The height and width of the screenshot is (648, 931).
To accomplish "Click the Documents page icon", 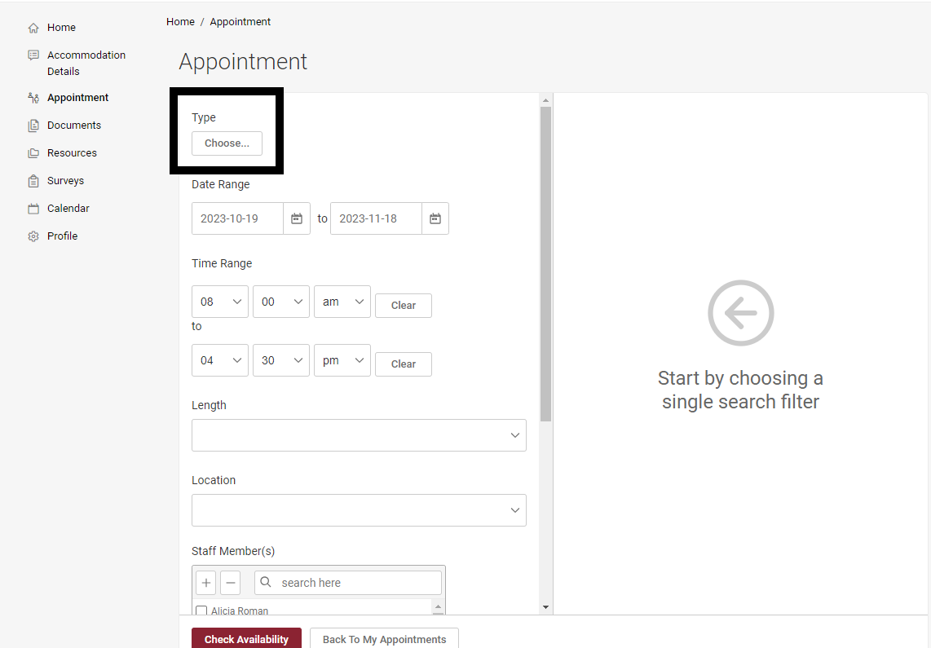I will point(33,125).
